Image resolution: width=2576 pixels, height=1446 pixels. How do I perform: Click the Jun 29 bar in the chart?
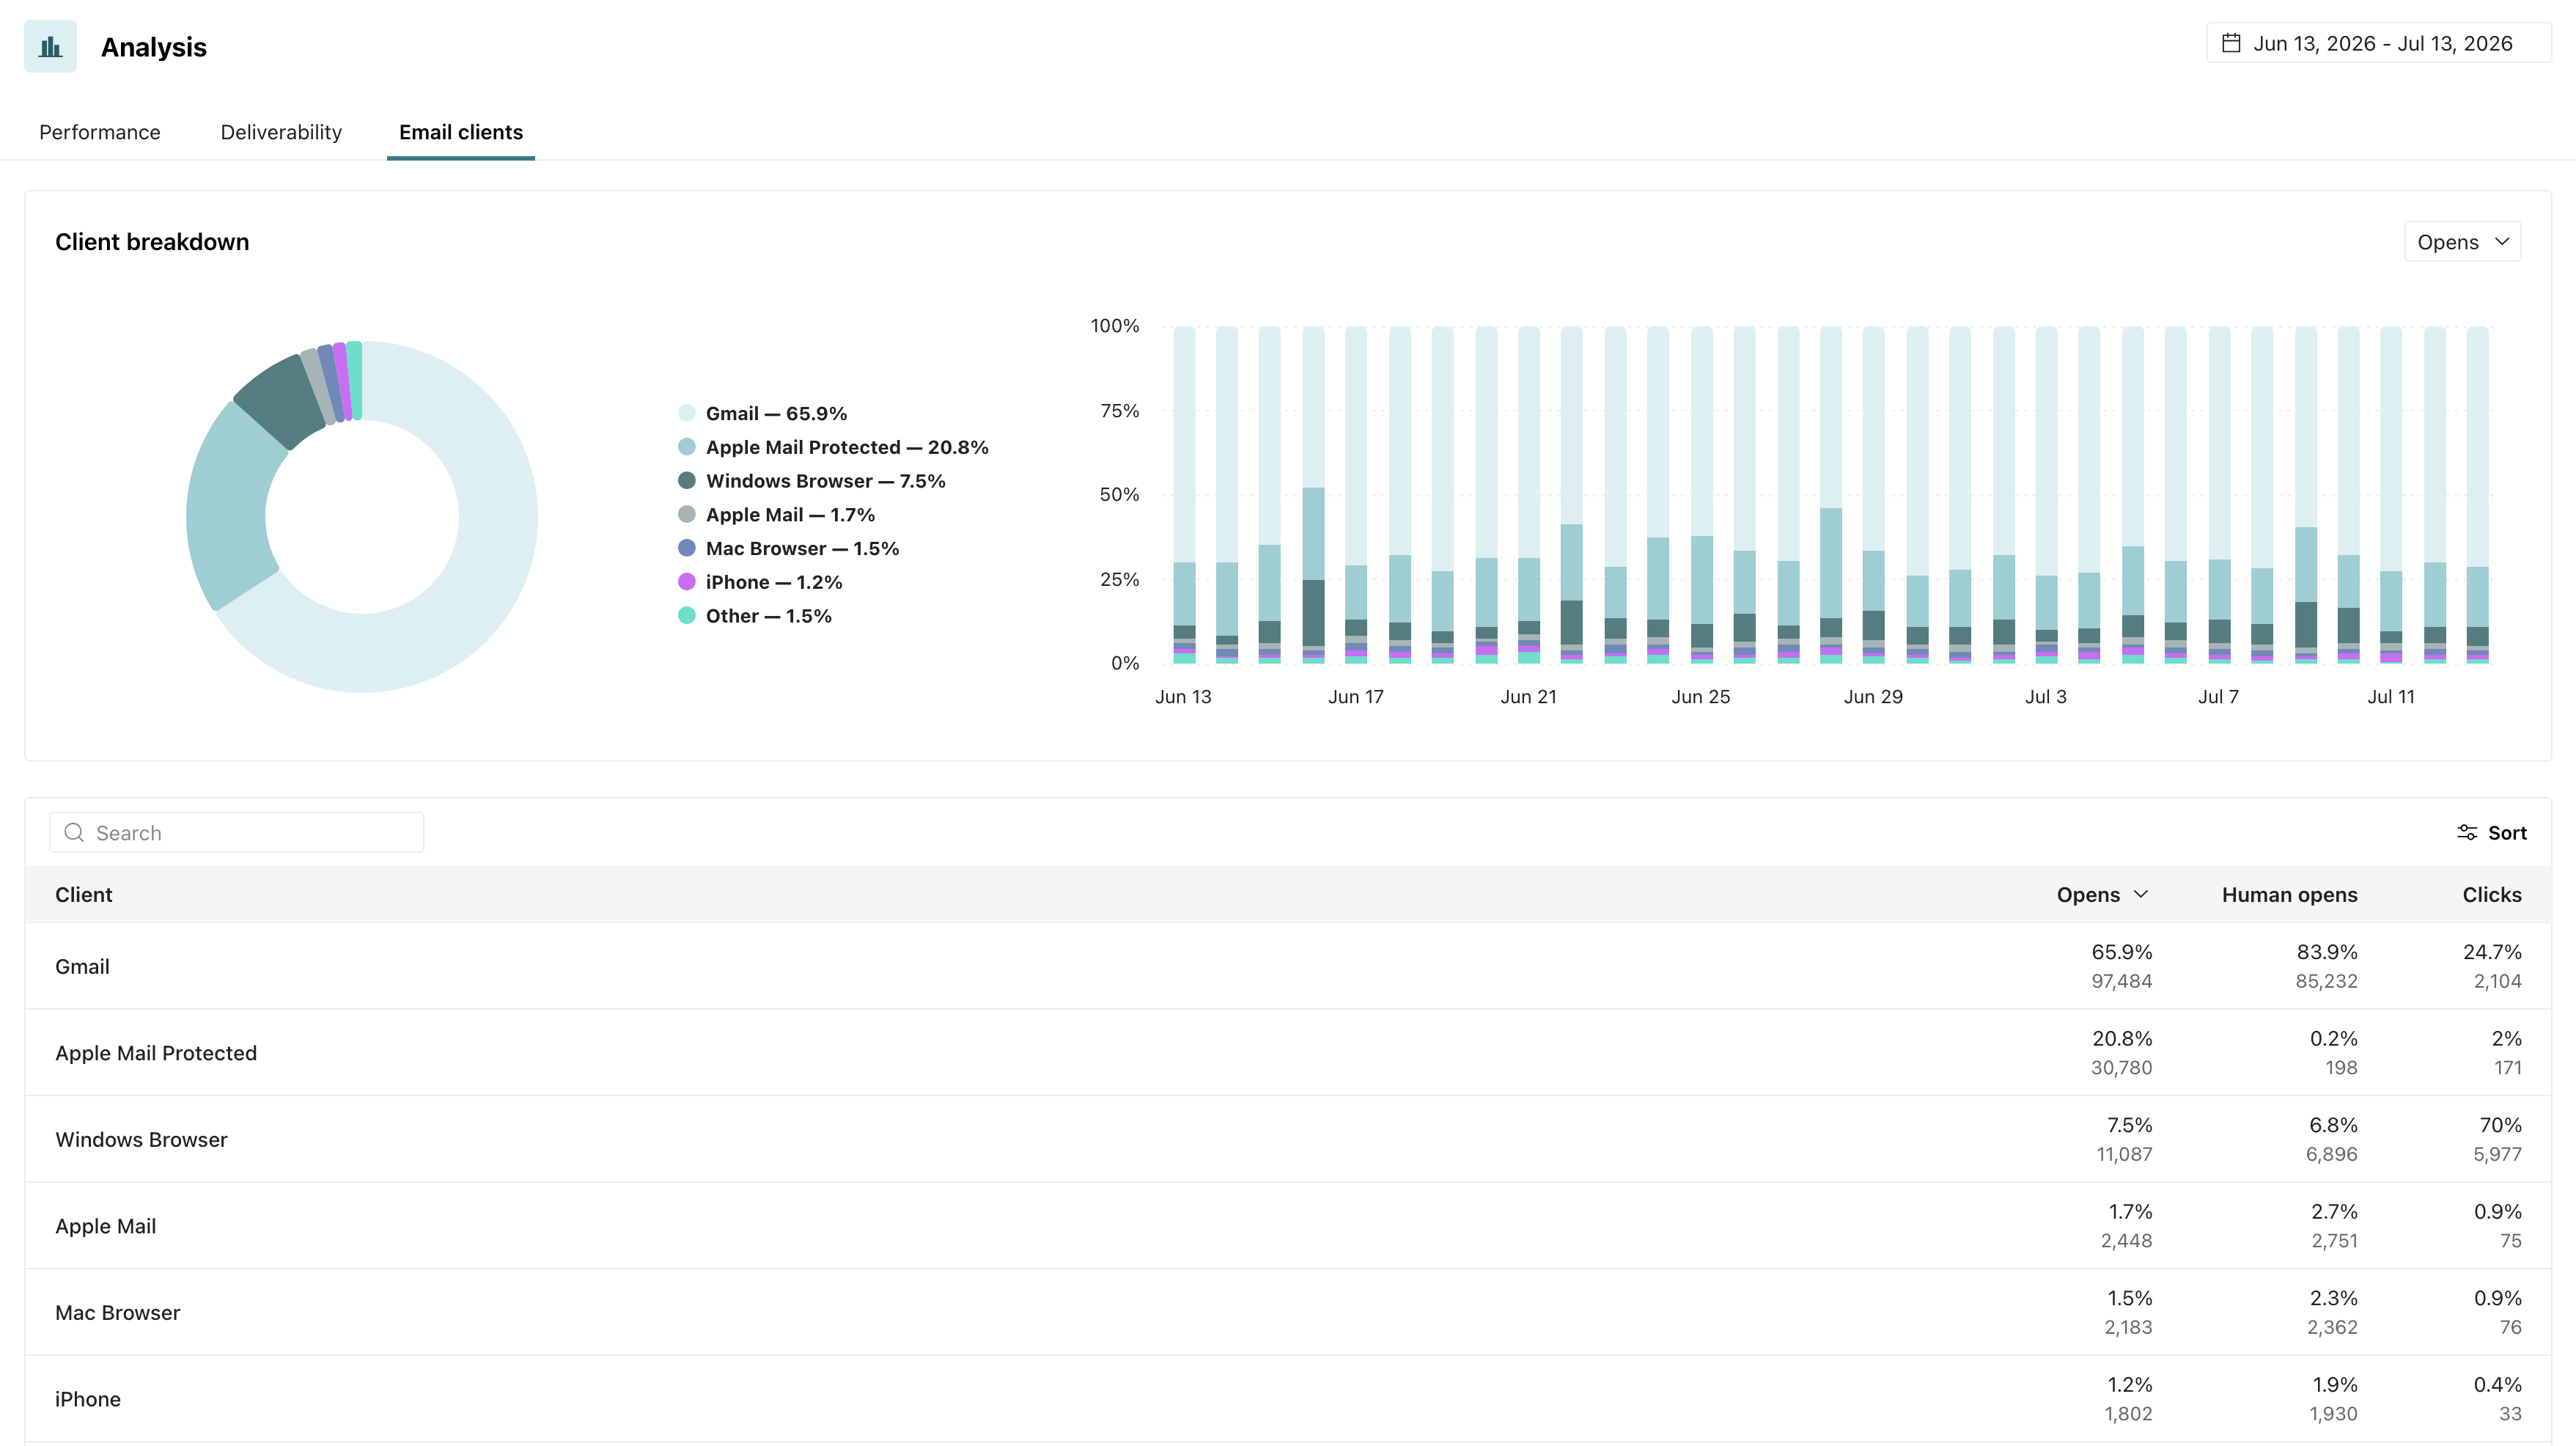1874,495
